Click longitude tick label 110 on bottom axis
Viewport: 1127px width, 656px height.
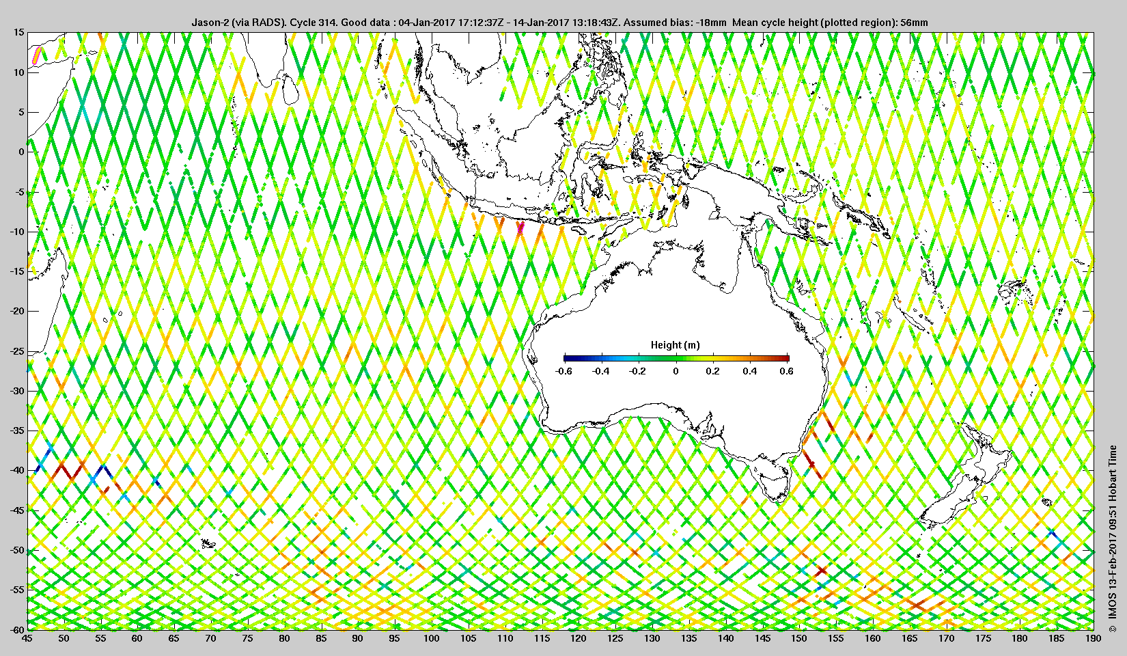pos(505,638)
